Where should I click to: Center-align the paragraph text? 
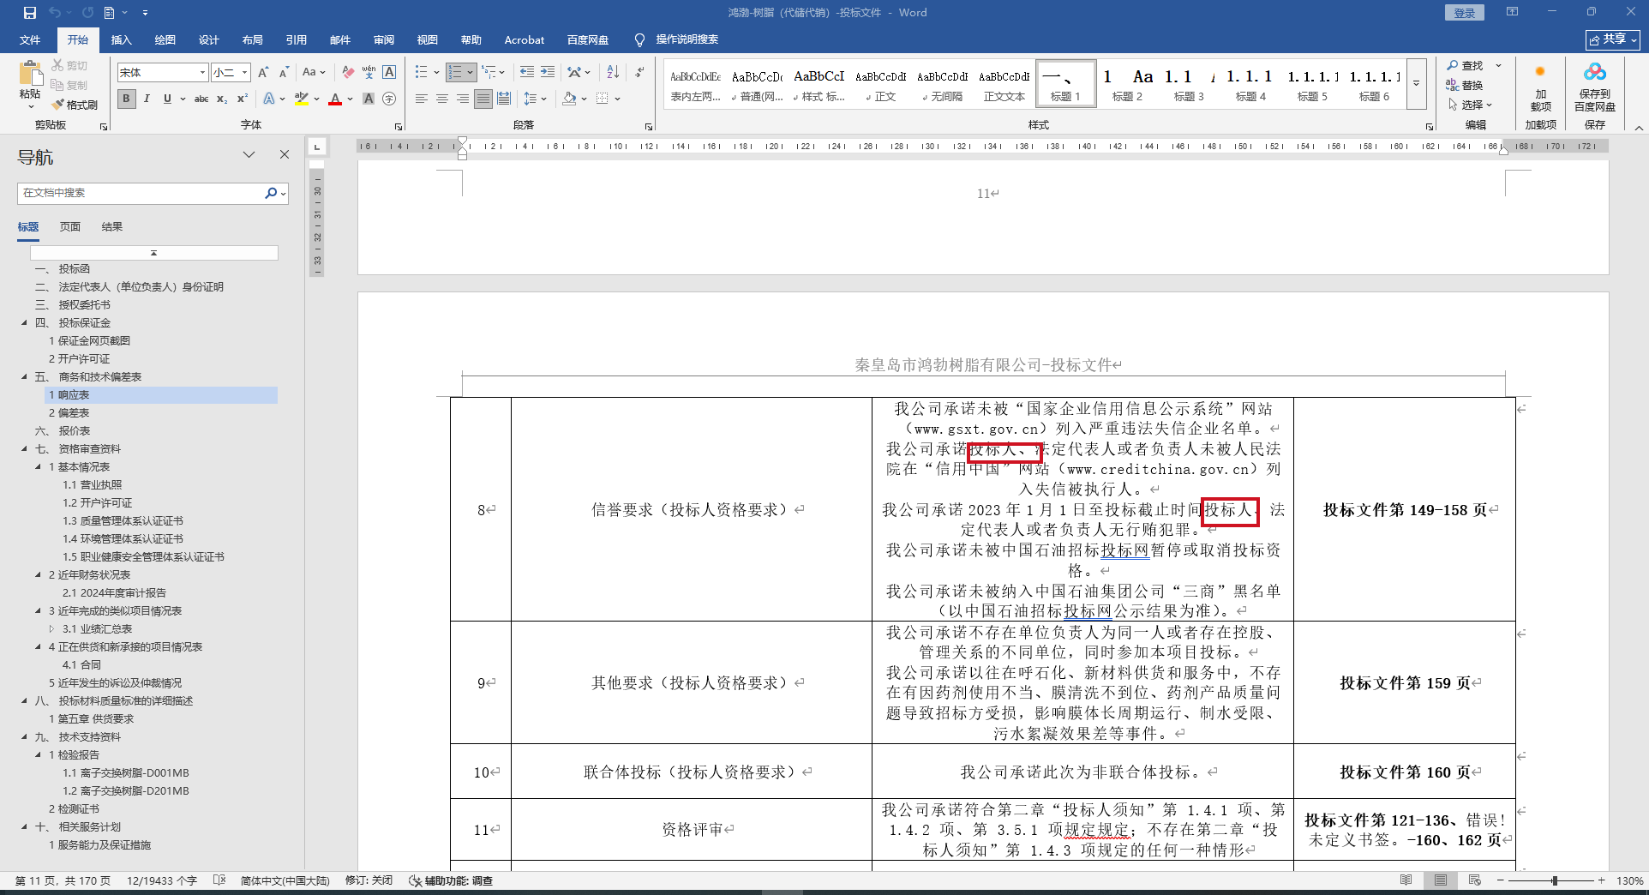pyautogui.click(x=442, y=99)
